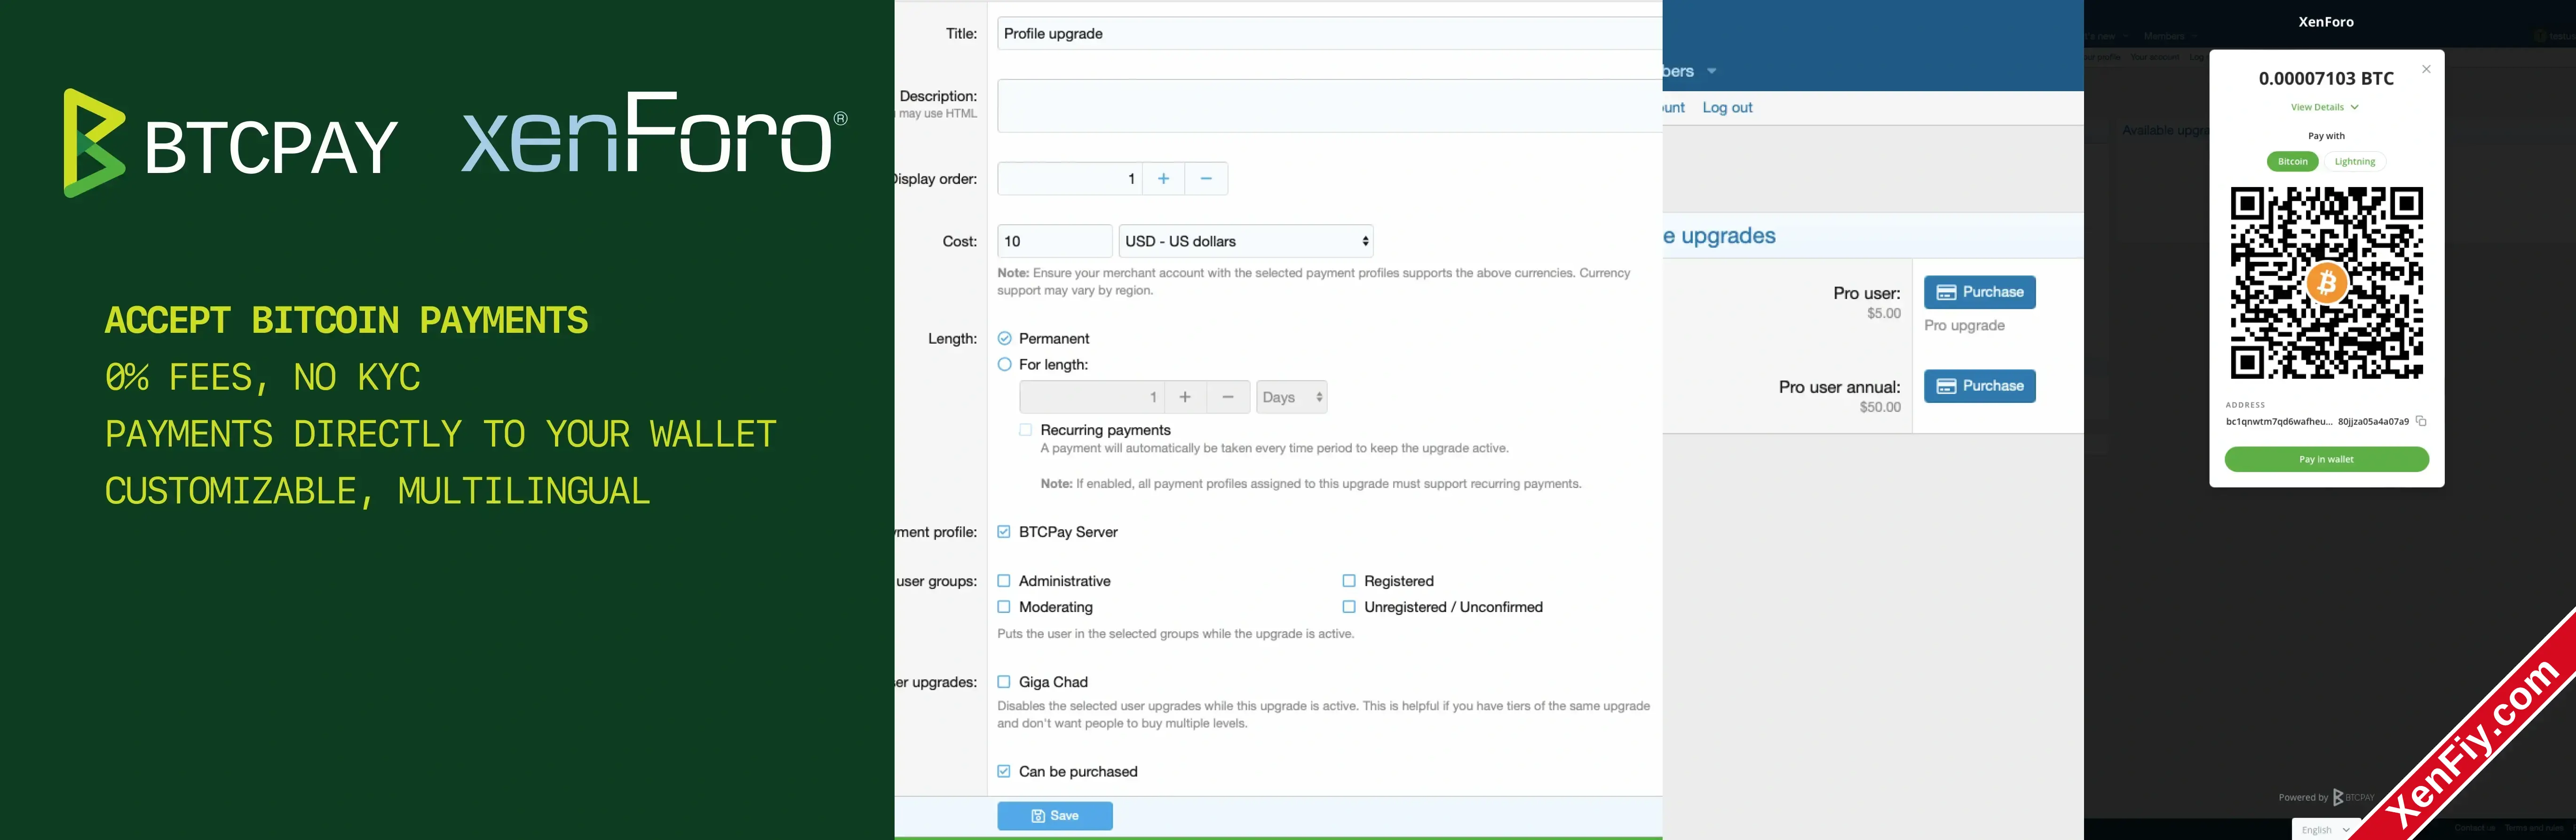The height and width of the screenshot is (840, 2576).
Task: Purchase the Pro user annual upgrade
Action: click(x=1979, y=386)
